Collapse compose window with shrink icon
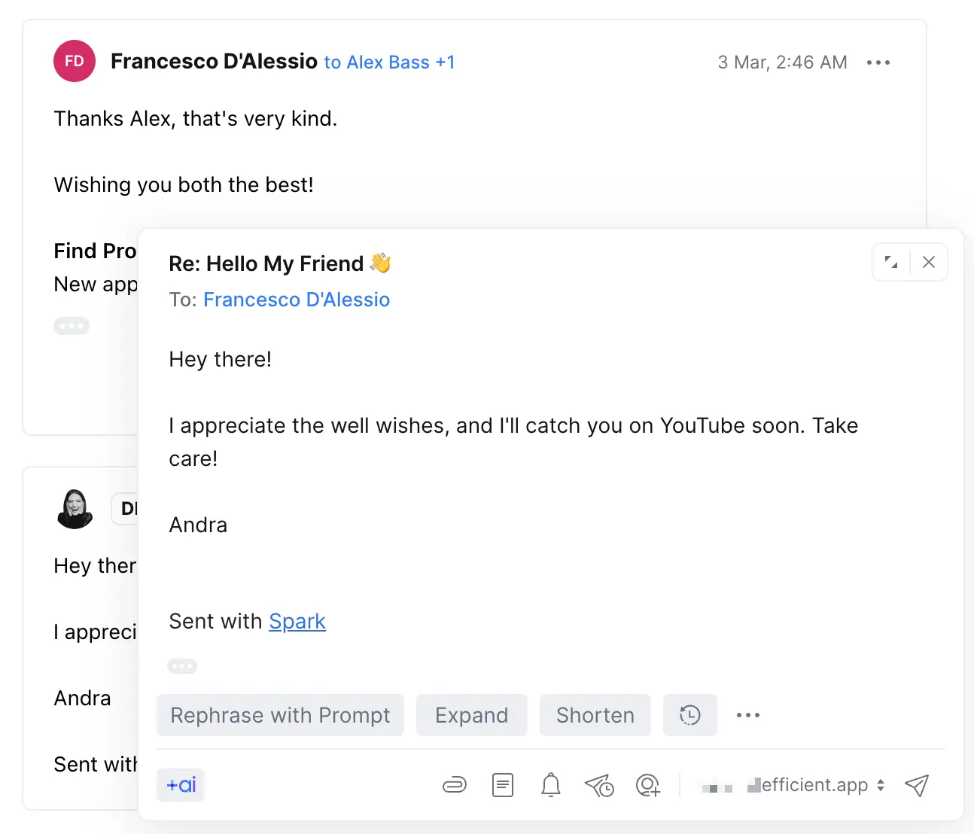974x834 pixels. click(891, 262)
